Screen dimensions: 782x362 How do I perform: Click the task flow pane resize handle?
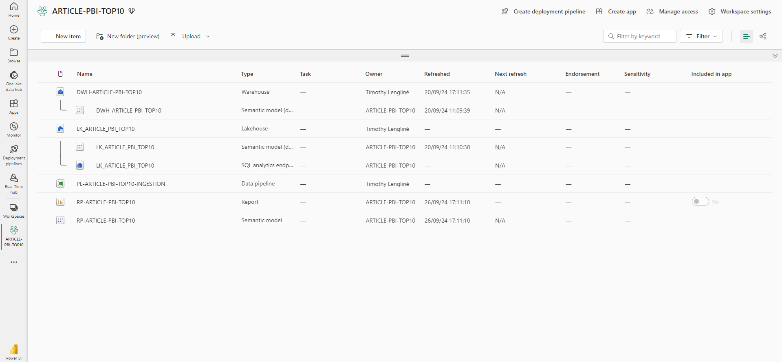[x=405, y=56]
